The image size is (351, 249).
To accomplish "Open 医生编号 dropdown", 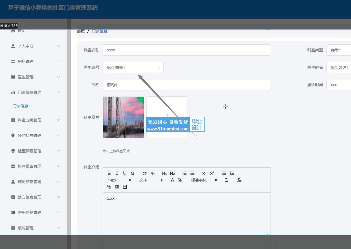I will pyautogui.click(x=133, y=67).
